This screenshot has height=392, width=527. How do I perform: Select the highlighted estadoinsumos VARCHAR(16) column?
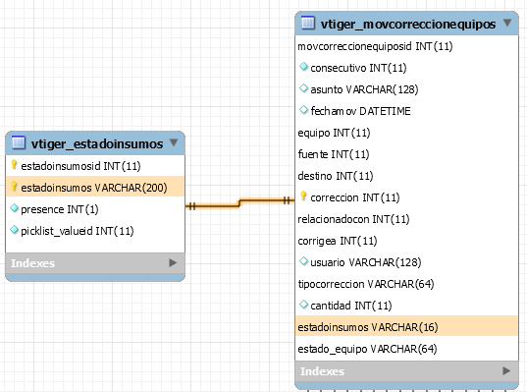pyautogui.click(x=406, y=326)
